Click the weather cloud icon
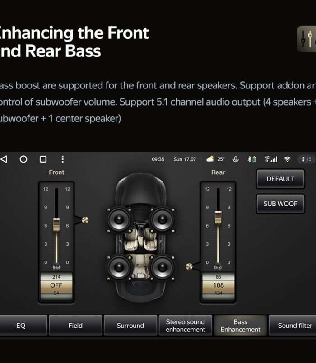316x363 pixels. tap(210, 159)
